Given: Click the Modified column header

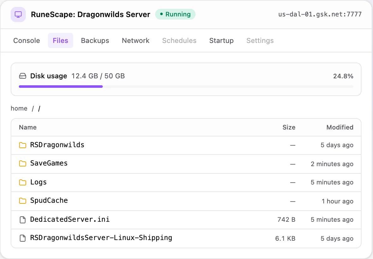Looking at the screenshot, I should point(340,127).
